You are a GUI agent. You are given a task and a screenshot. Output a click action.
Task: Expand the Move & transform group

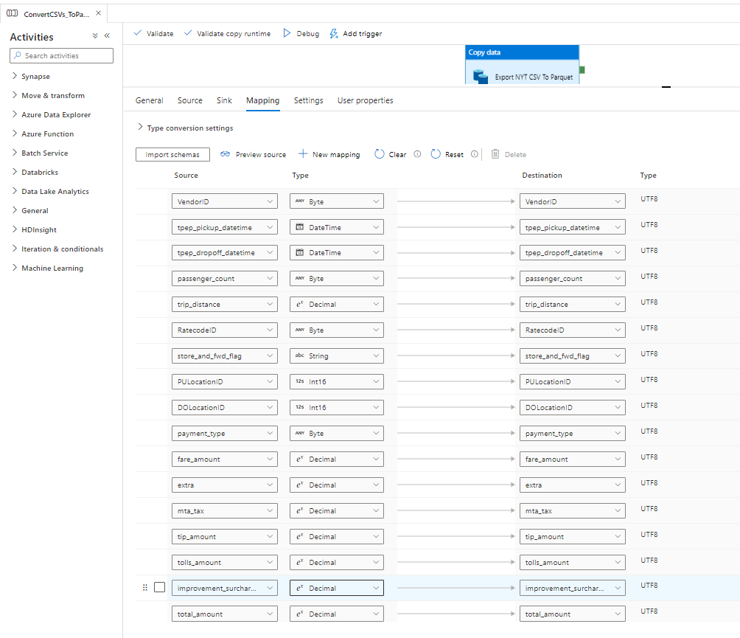[x=14, y=95]
